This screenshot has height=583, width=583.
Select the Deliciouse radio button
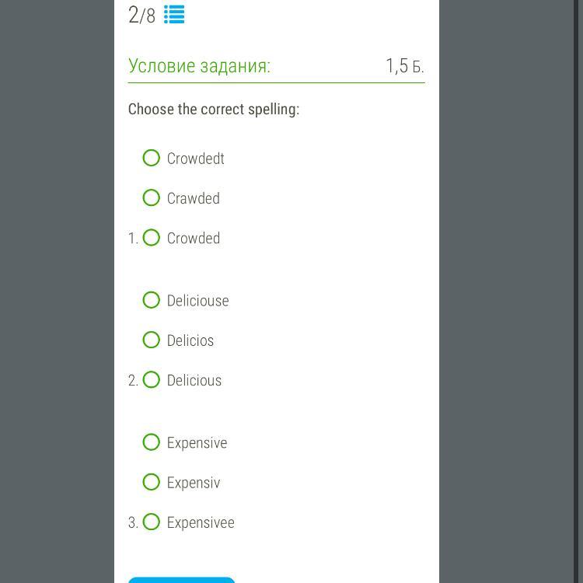click(152, 300)
